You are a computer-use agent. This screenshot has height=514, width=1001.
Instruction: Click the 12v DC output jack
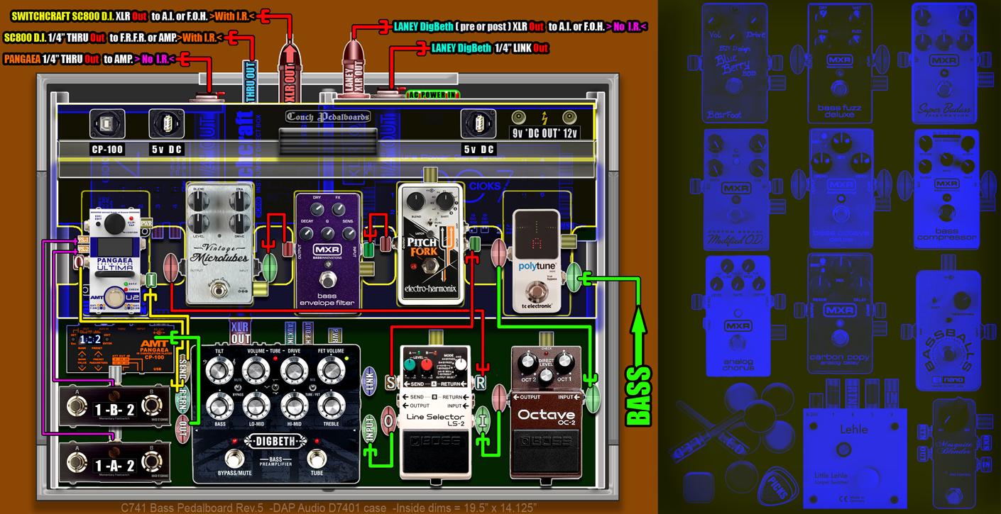(569, 118)
